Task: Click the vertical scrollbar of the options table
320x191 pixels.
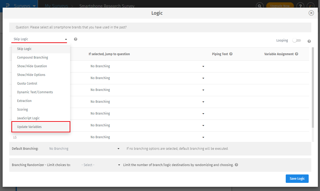Action: point(313,87)
